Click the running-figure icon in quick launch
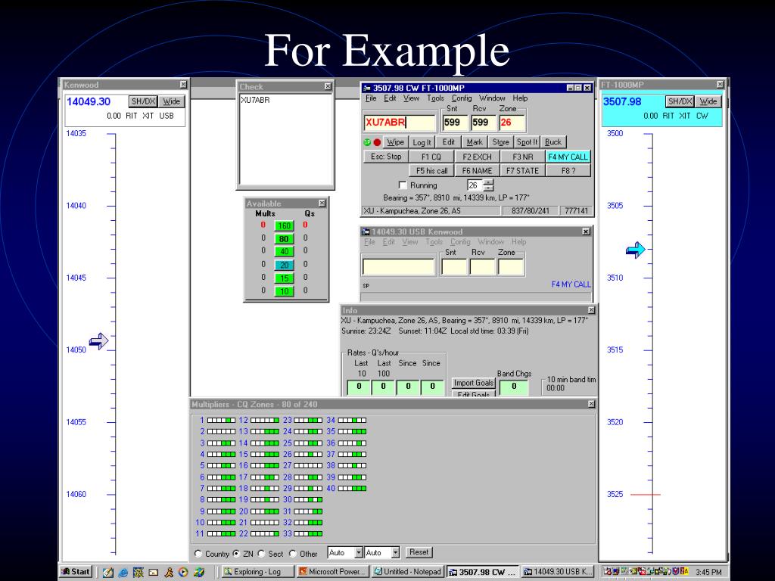Screen dimensions: 775x581 (169, 572)
